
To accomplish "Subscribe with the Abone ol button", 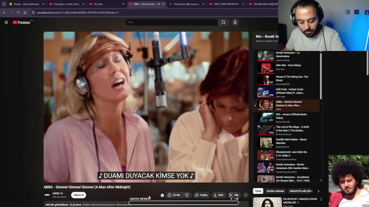I will pyautogui.click(x=78, y=195).
